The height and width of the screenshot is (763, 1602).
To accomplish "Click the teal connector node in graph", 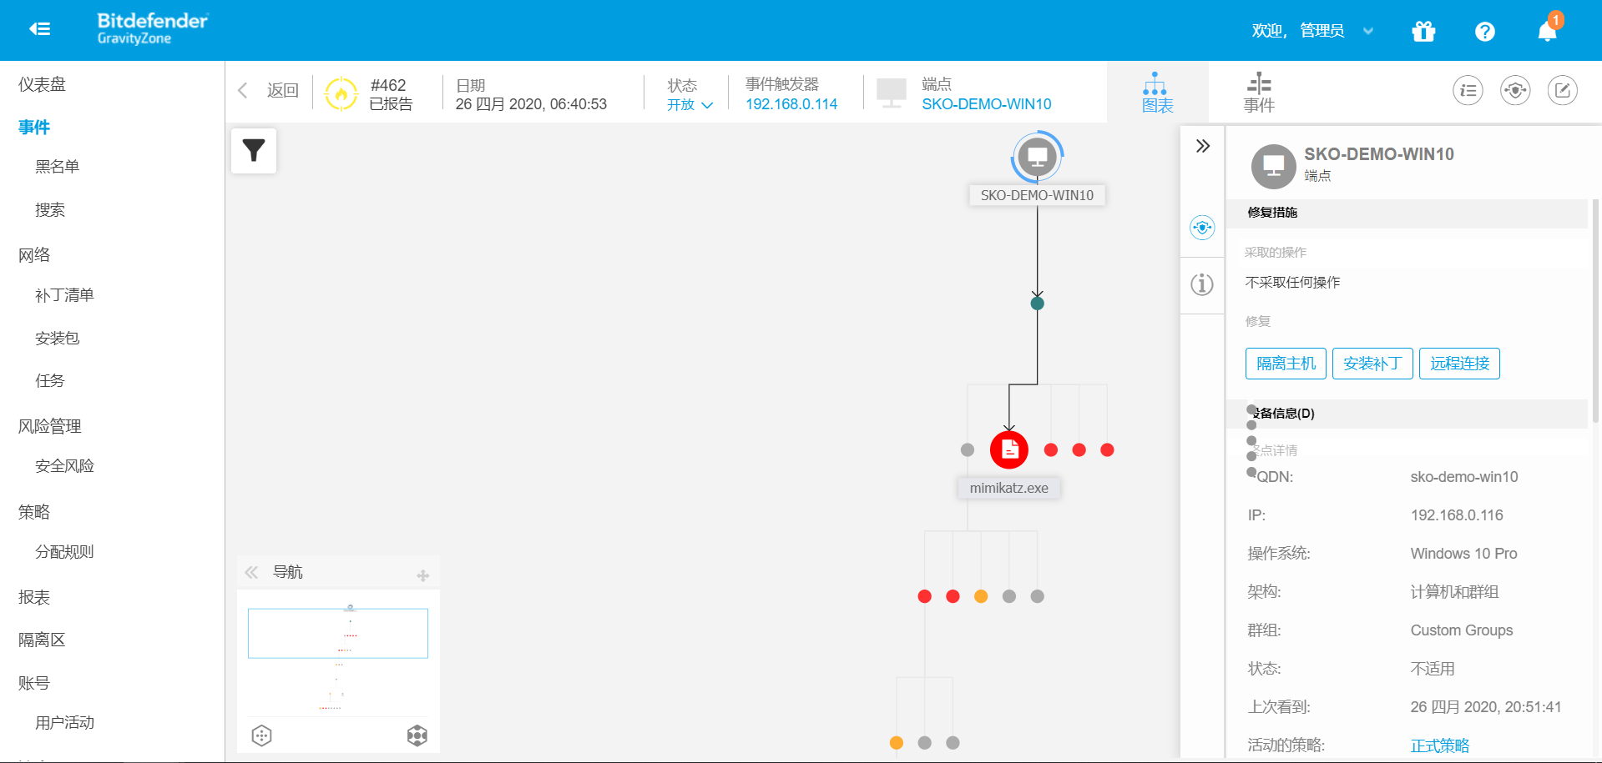I will coord(1037,303).
